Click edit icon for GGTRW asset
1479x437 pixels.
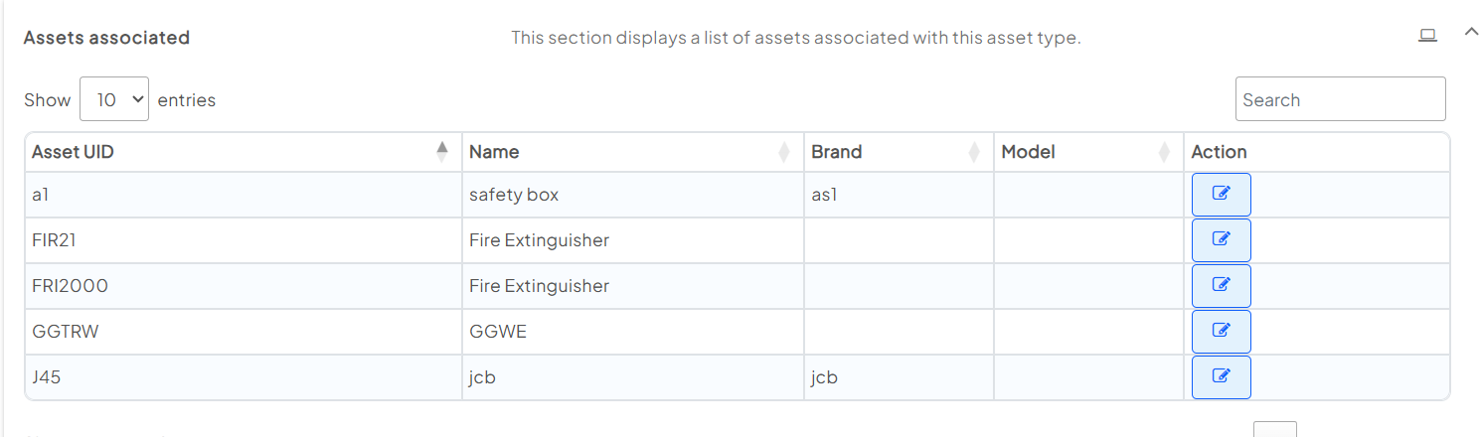tap(1221, 332)
